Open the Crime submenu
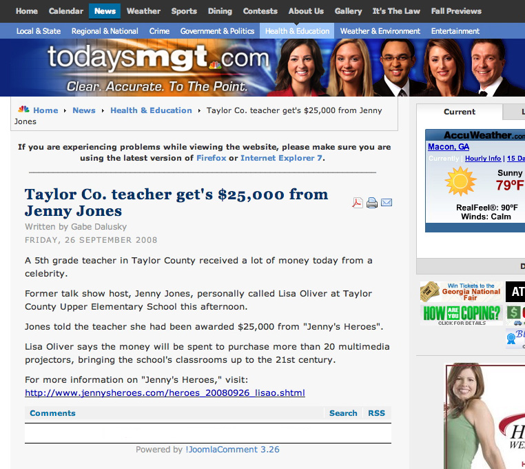Image resolution: width=525 pixels, height=469 pixels. [x=159, y=31]
